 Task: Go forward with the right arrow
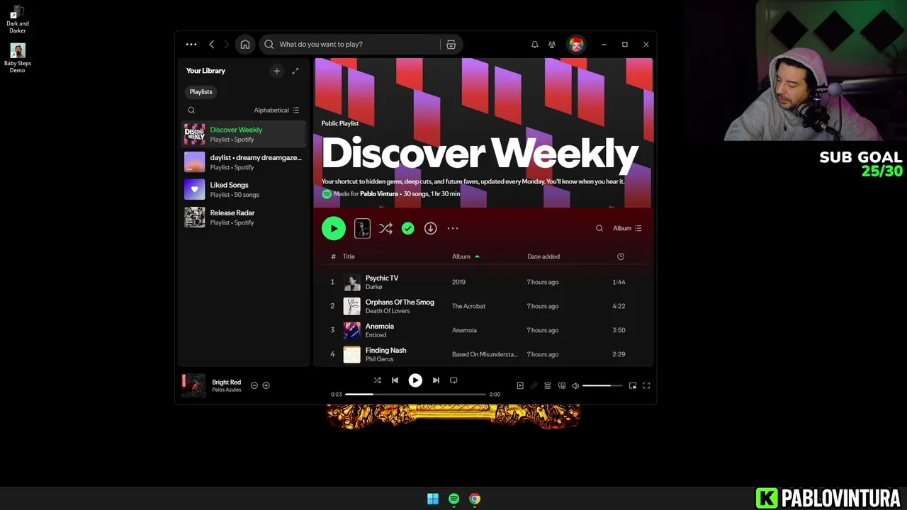point(226,44)
